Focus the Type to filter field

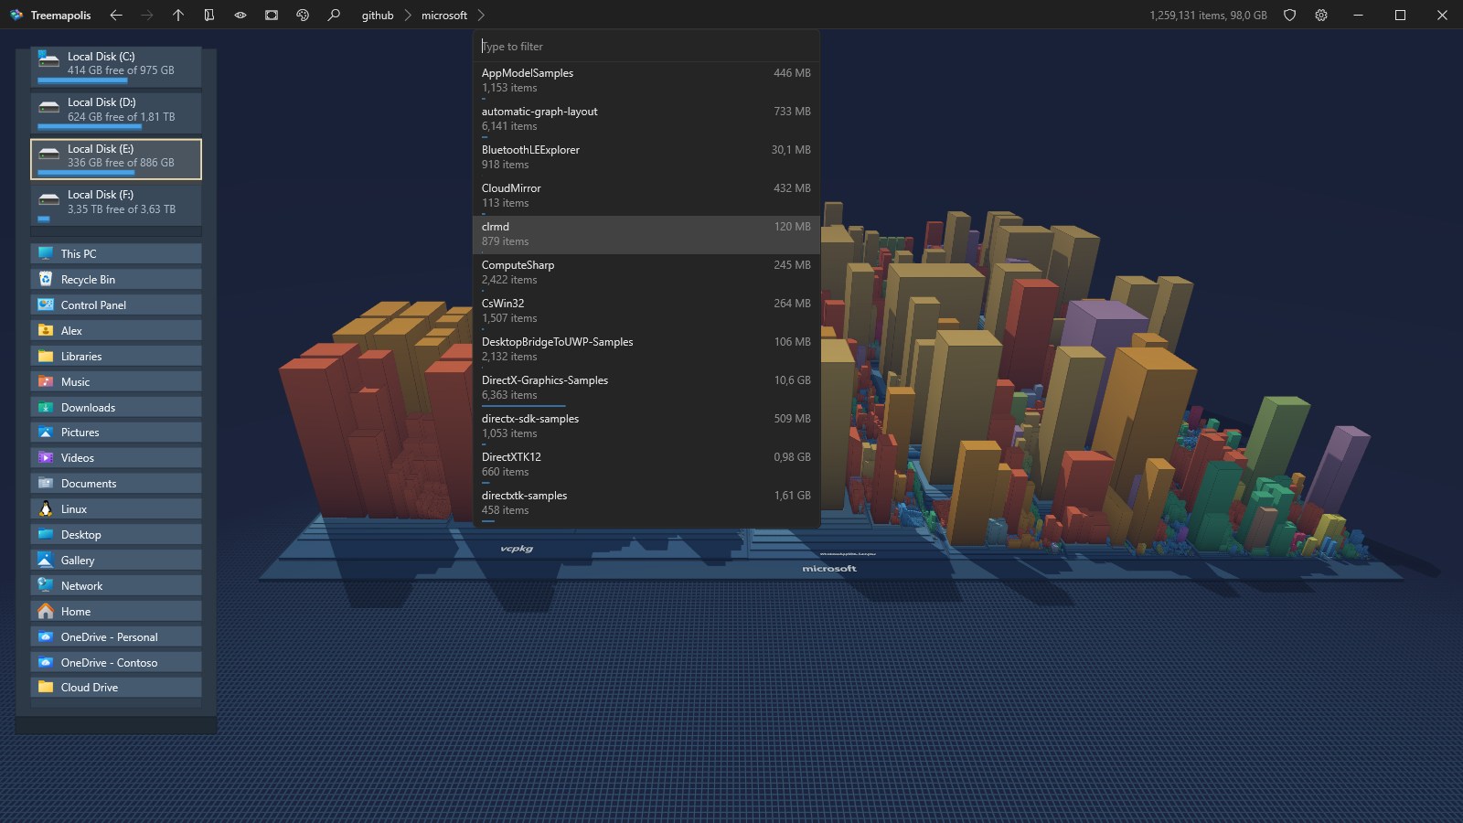pyautogui.click(x=646, y=47)
